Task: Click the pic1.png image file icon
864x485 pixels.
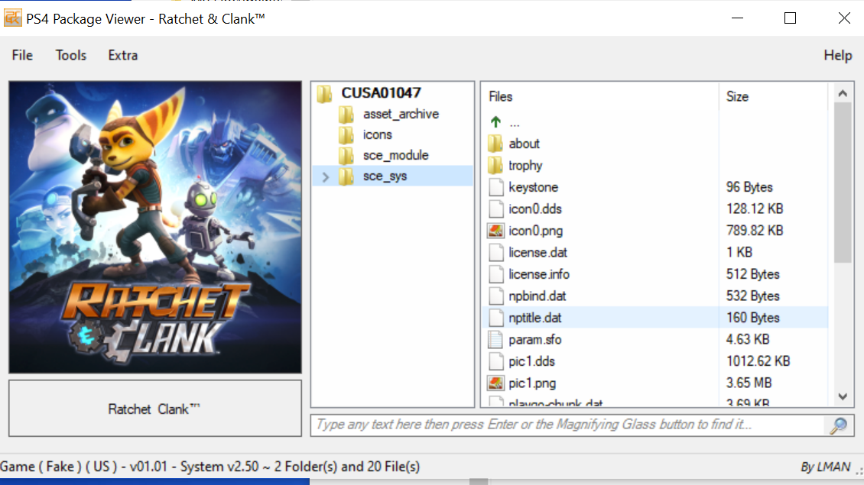Action: [496, 383]
